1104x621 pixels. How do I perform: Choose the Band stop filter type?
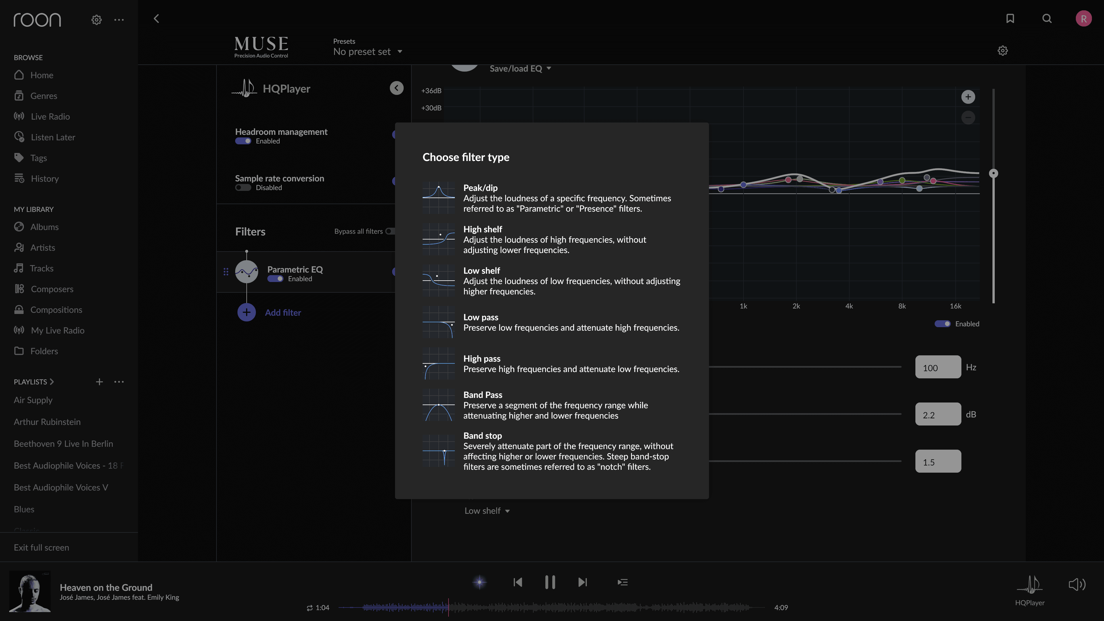coord(552,451)
